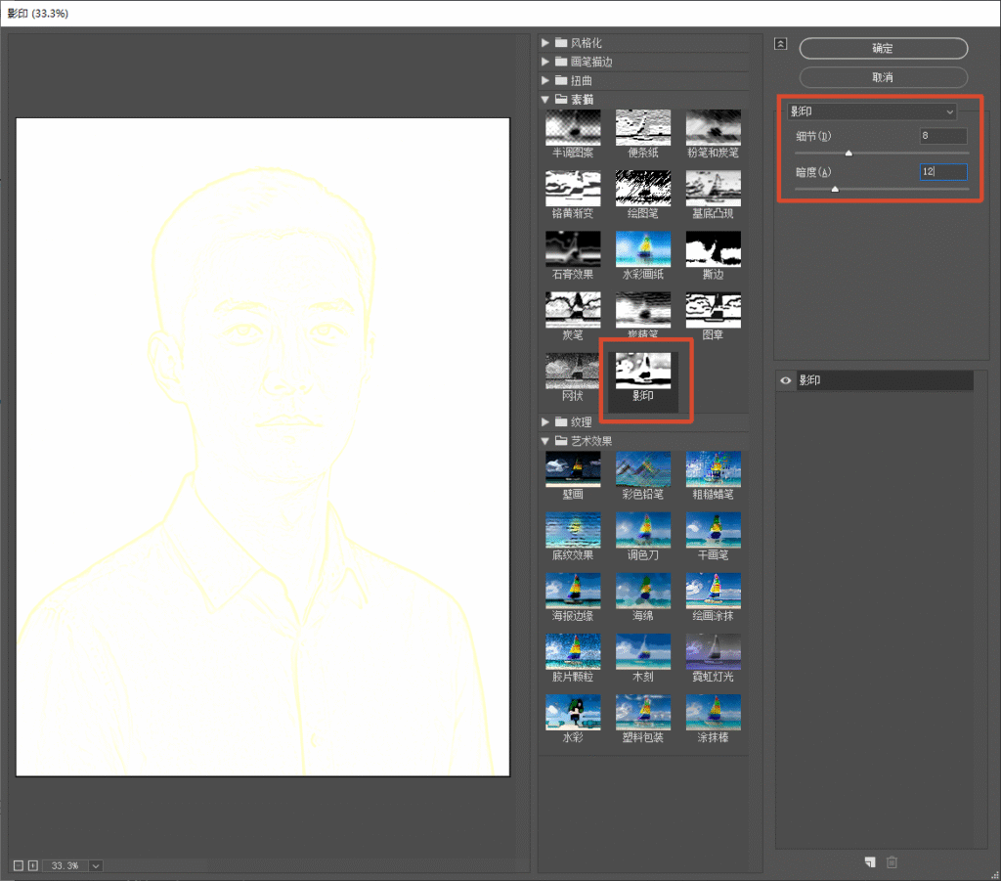Expand the 画笔描边 filter folder
Screen dimensions: 1001x881
[x=545, y=62]
